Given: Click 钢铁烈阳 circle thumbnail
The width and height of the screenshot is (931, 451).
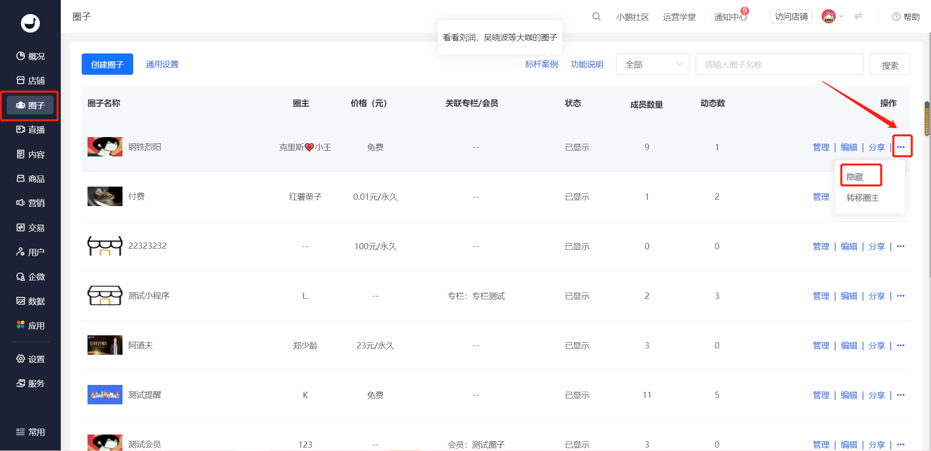Looking at the screenshot, I should point(105,147).
